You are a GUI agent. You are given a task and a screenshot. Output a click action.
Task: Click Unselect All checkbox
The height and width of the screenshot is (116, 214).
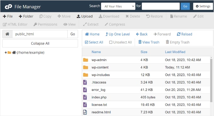click(111, 42)
